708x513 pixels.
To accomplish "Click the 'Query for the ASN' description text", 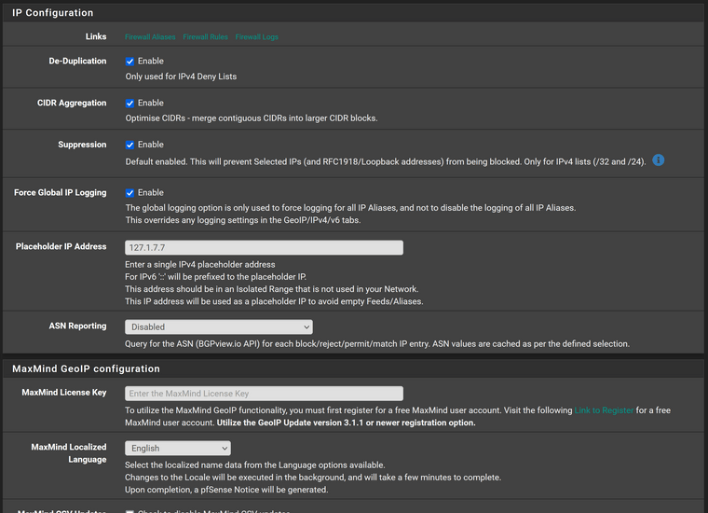I will coord(377,344).
